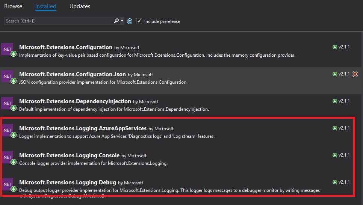Image resolution: width=363 pixels, height=205 pixels.
Task: Click v2.1.1 version of Logging.Console
Action: pos(344,155)
